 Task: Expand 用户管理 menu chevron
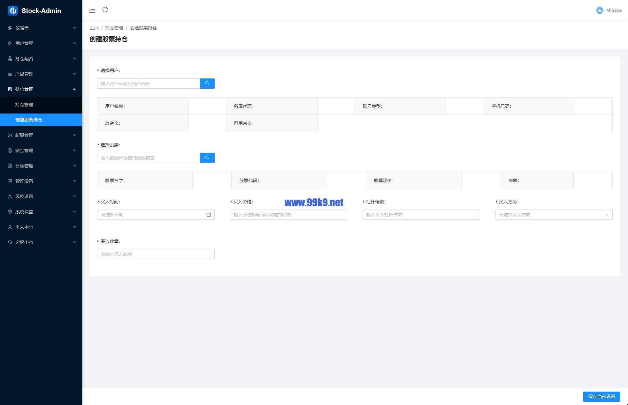click(74, 43)
